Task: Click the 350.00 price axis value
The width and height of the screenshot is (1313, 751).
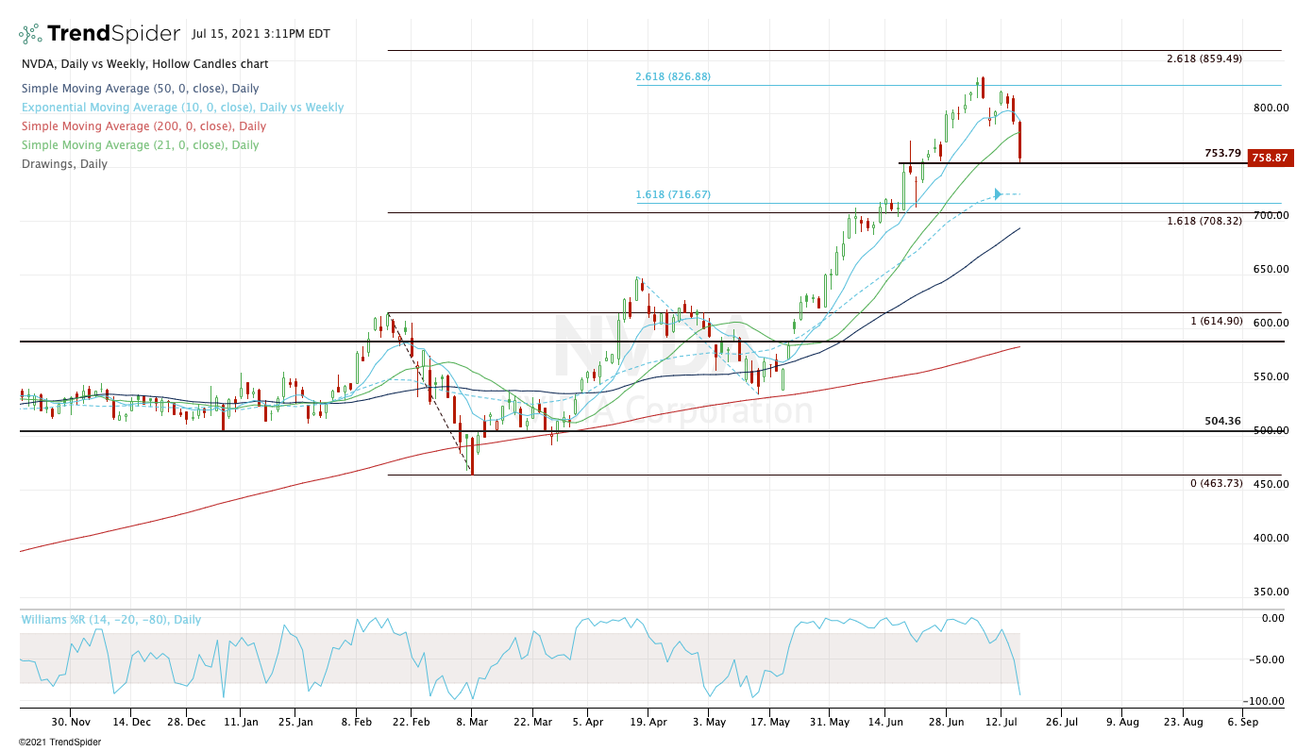Action: coord(1271,592)
